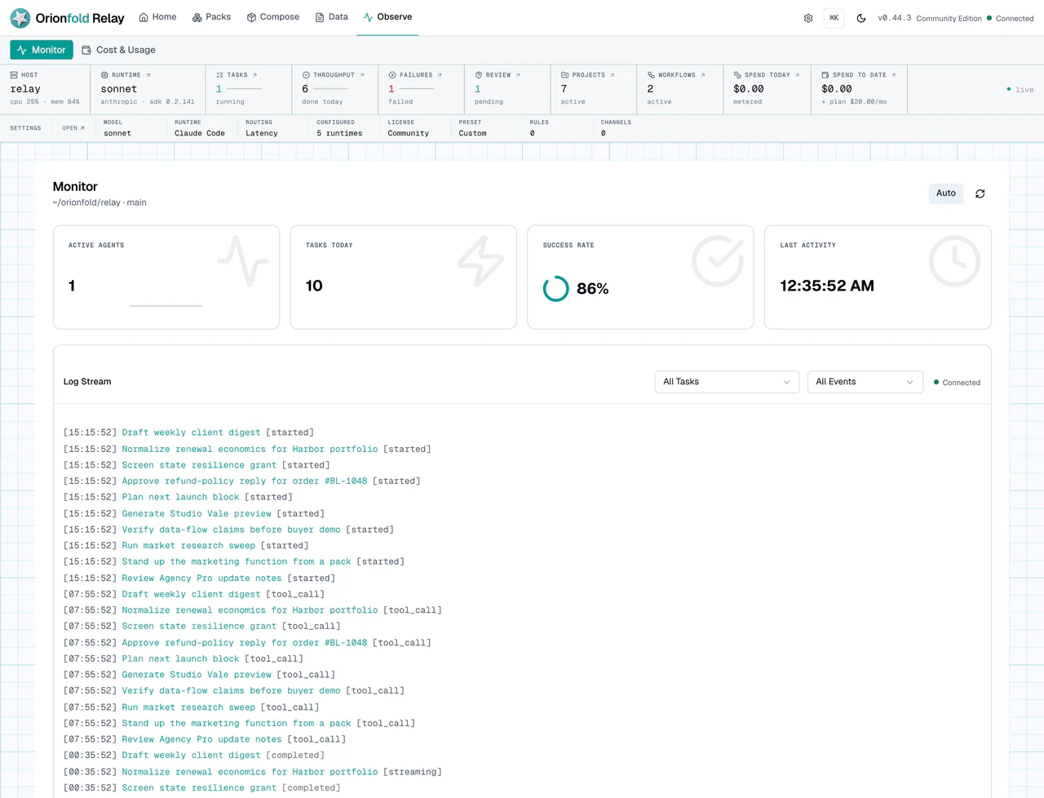Click the Last Activity card
The image size is (1044, 798).
[878, 277]
